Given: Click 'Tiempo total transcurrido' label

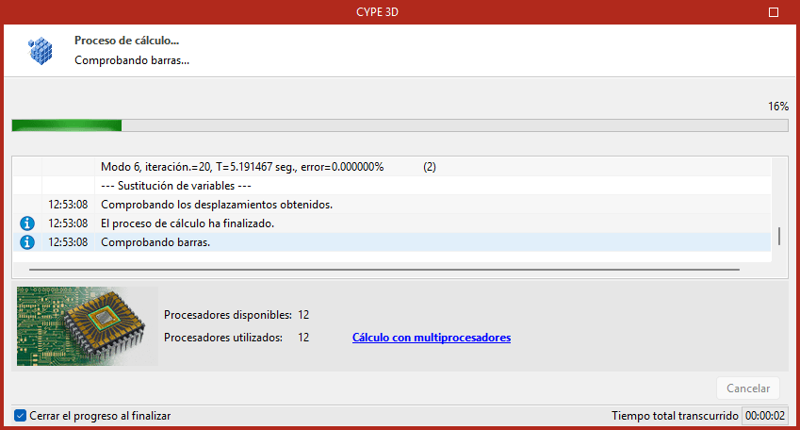Looking at the screenshot, I should [675, 416].
